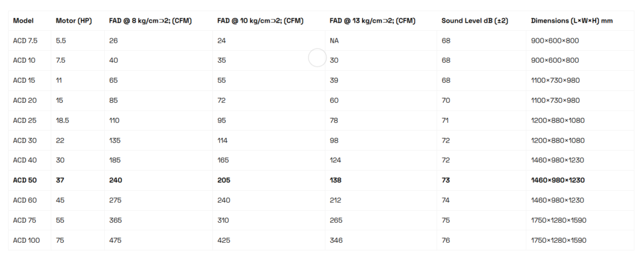Click the NA value in ACD 7.5 row

(334, 41)
